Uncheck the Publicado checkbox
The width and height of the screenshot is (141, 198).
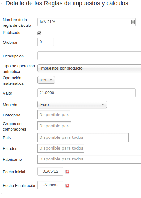[x=39, y=33]
